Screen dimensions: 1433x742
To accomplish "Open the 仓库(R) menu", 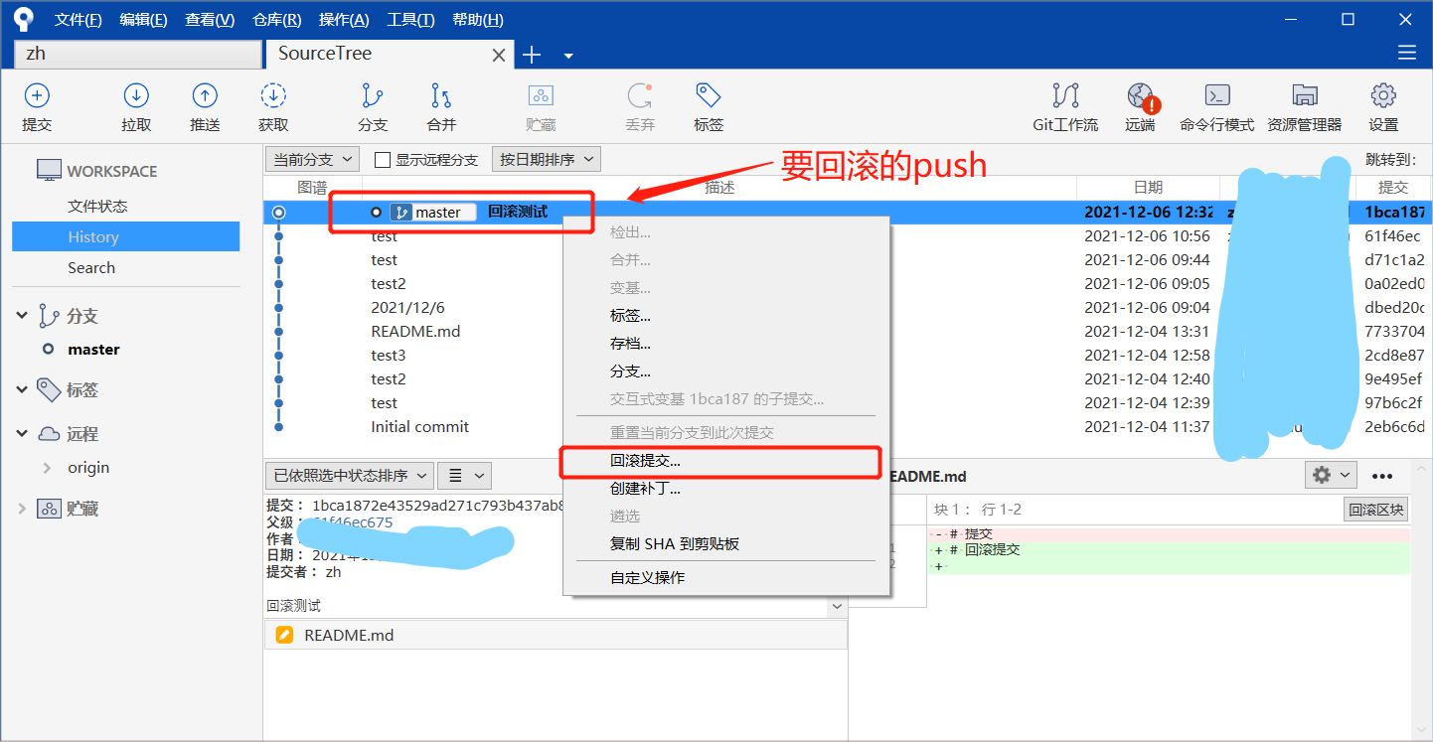I will (277, 20).
